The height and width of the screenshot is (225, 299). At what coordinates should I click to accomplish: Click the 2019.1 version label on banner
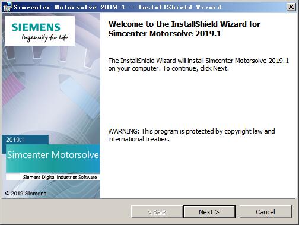(x=15, y=140)
